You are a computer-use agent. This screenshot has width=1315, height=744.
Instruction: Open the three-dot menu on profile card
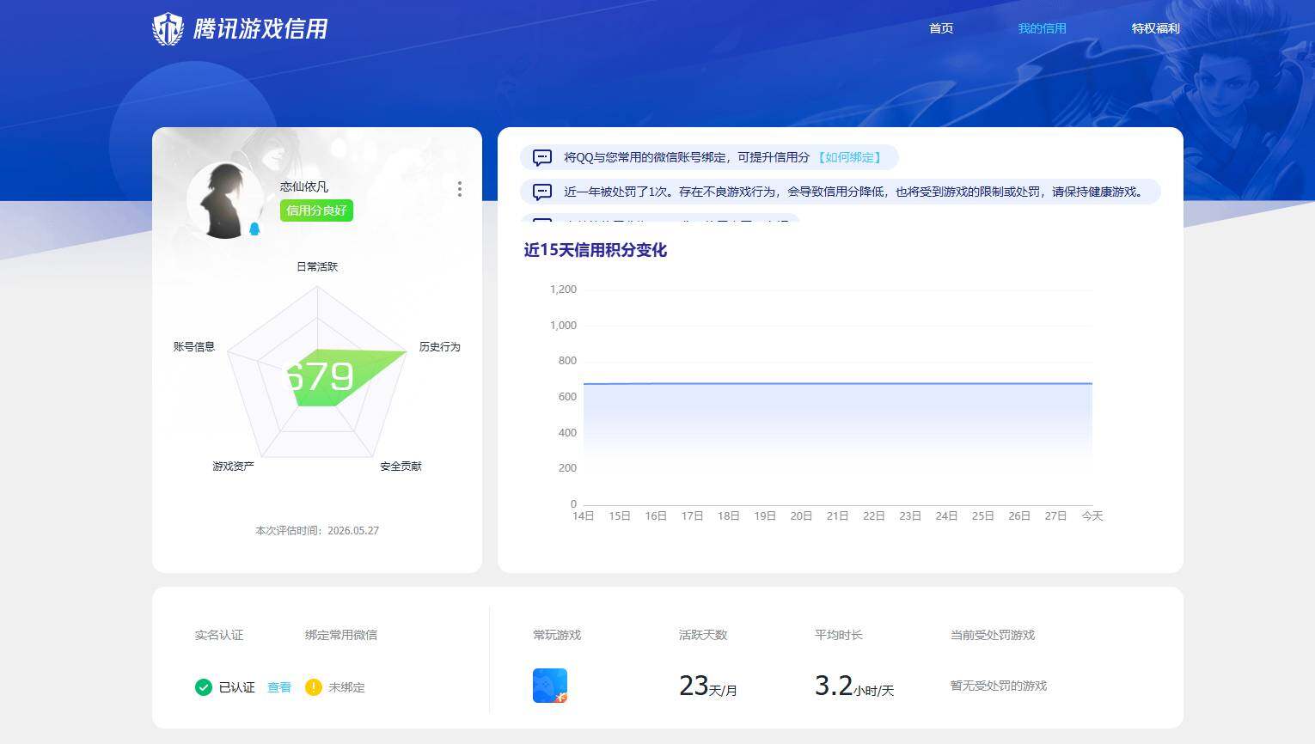click(460, 189)
